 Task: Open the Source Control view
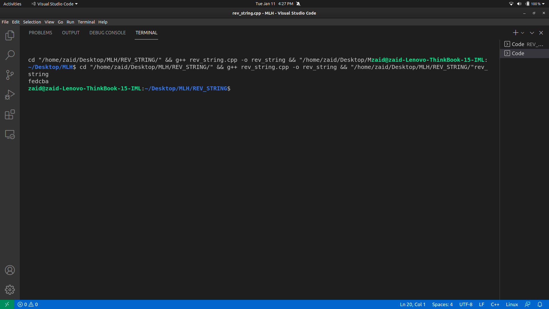[x=10, y=75]
